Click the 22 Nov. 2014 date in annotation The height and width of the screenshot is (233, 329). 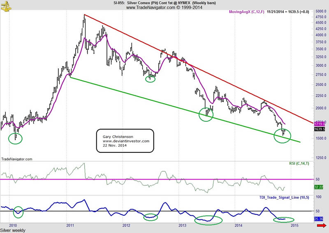pyautogui.click(x=115, y=145)
